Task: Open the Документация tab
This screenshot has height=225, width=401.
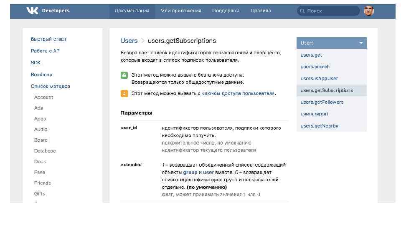Action: [132, 11]
